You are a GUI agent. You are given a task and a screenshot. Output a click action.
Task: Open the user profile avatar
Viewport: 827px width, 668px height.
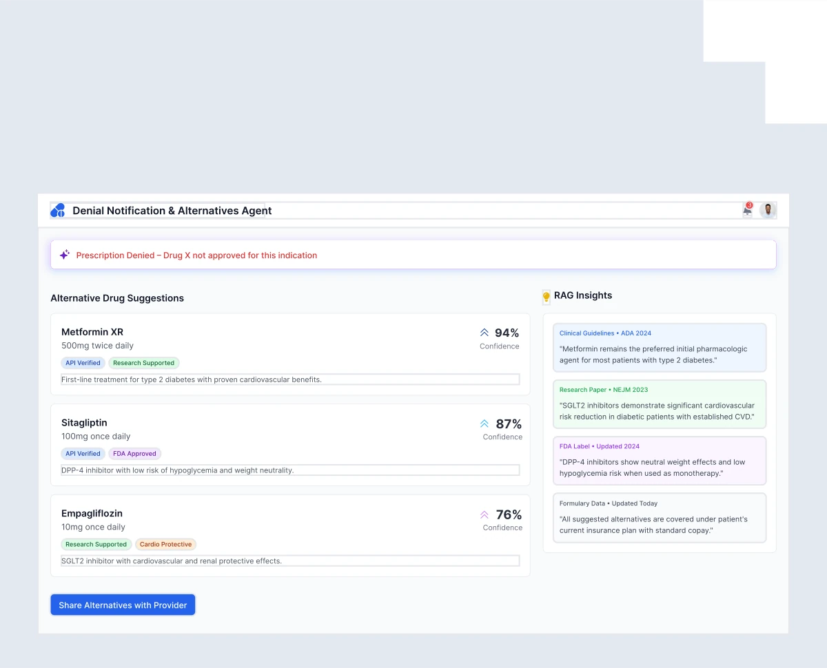(x=768, y=210)
